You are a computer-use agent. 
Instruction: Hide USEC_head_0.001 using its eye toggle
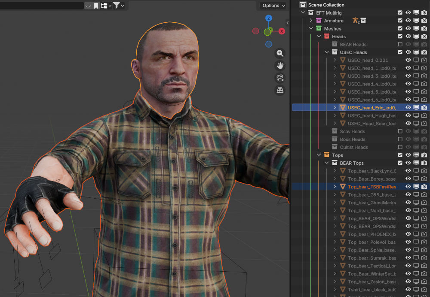click(408, 60)
